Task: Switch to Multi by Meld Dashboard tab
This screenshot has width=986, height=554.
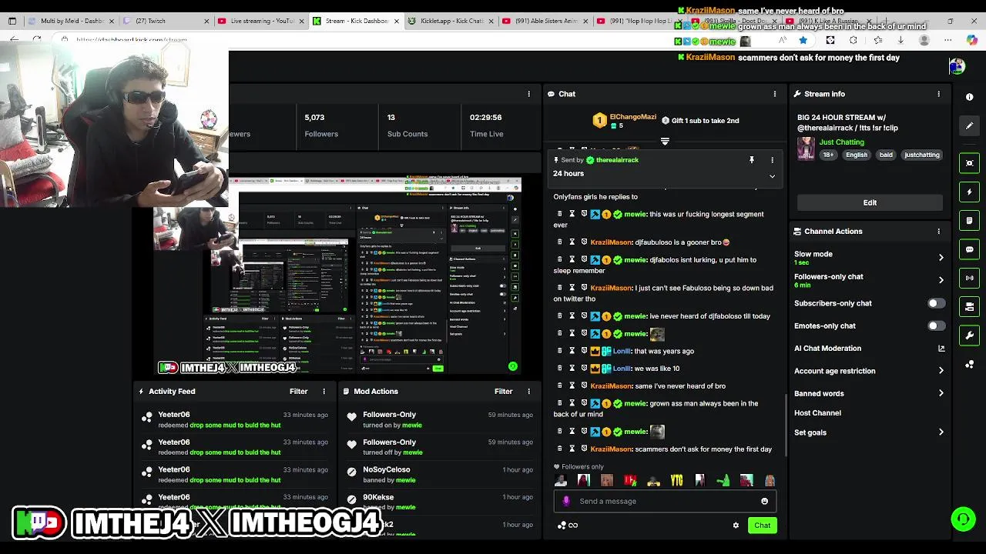Action: click(x=72, y=21)
